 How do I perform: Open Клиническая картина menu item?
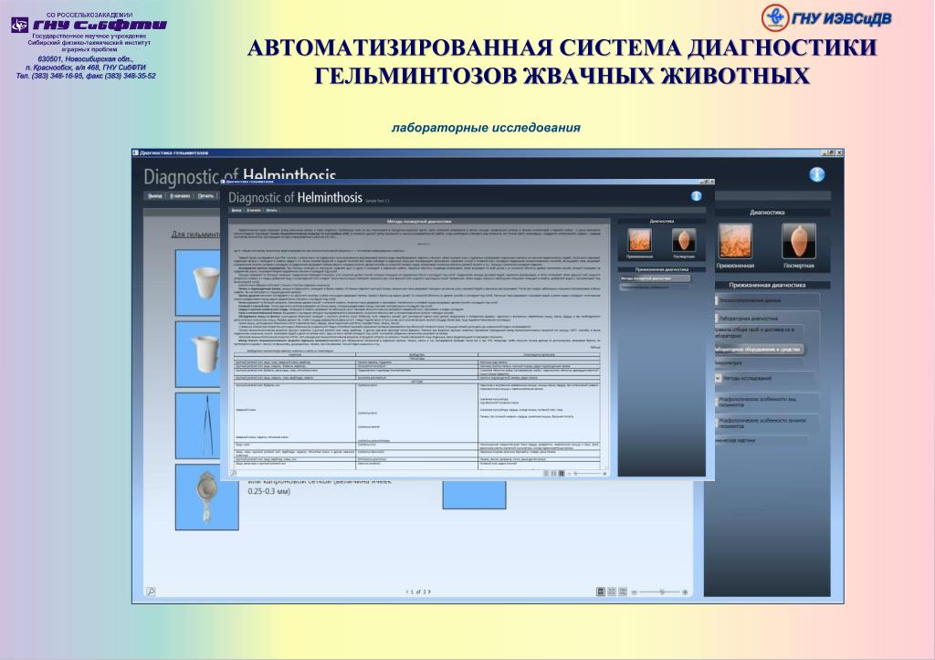coord(735,441)
